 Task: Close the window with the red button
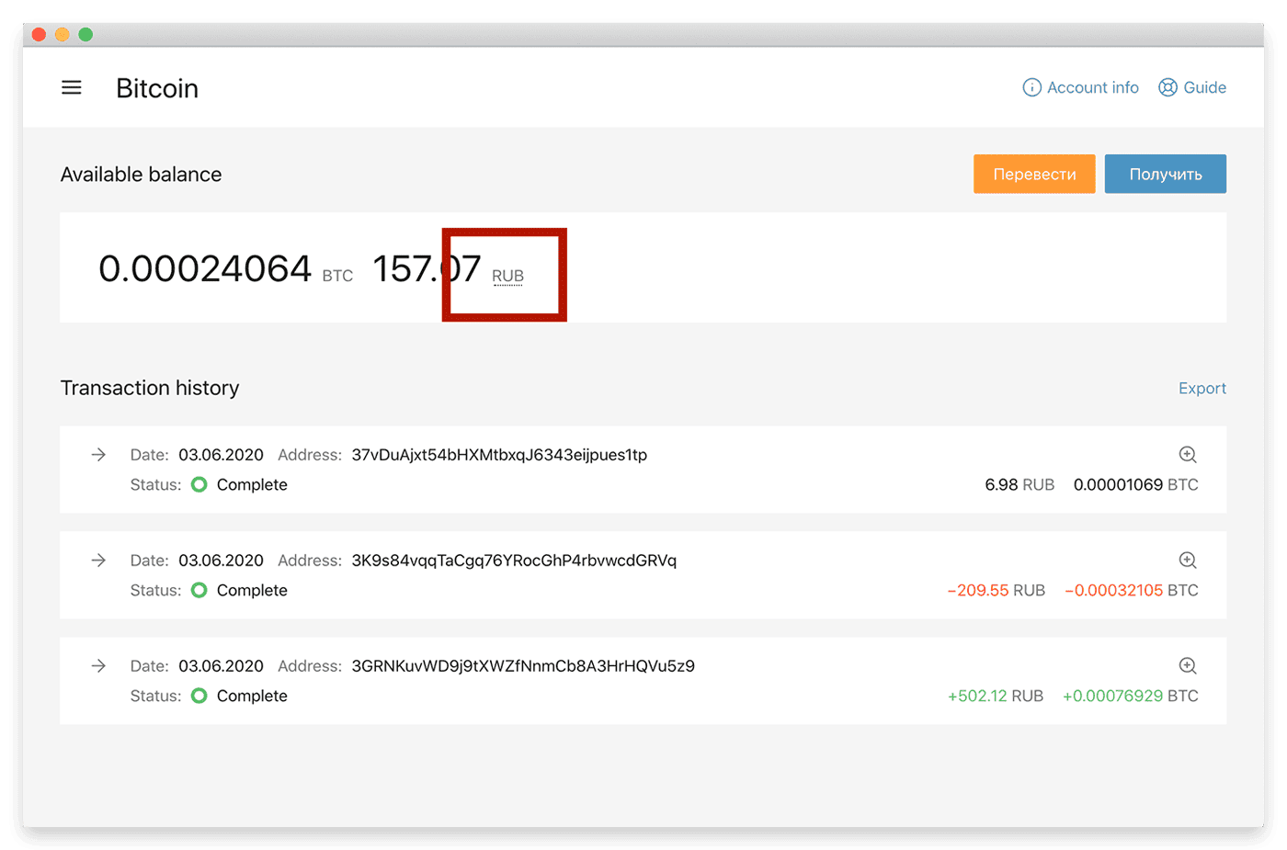tap(39, 35)
